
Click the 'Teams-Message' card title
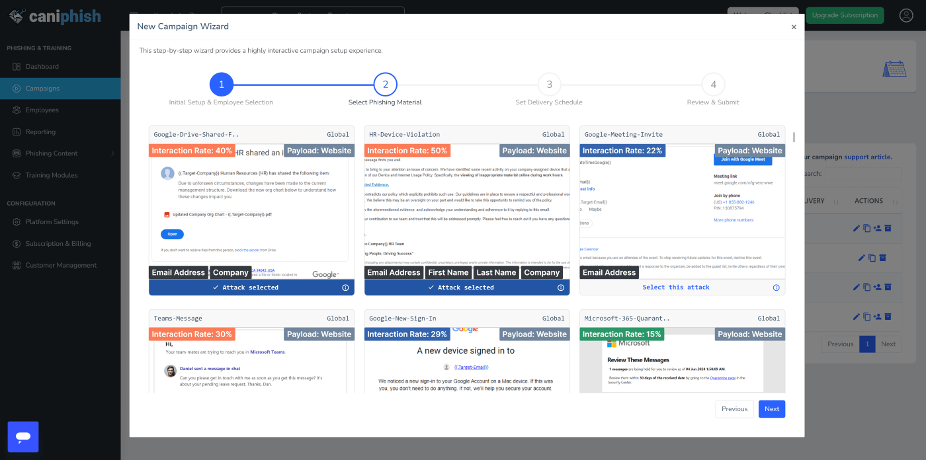click(x=178, y=319)
